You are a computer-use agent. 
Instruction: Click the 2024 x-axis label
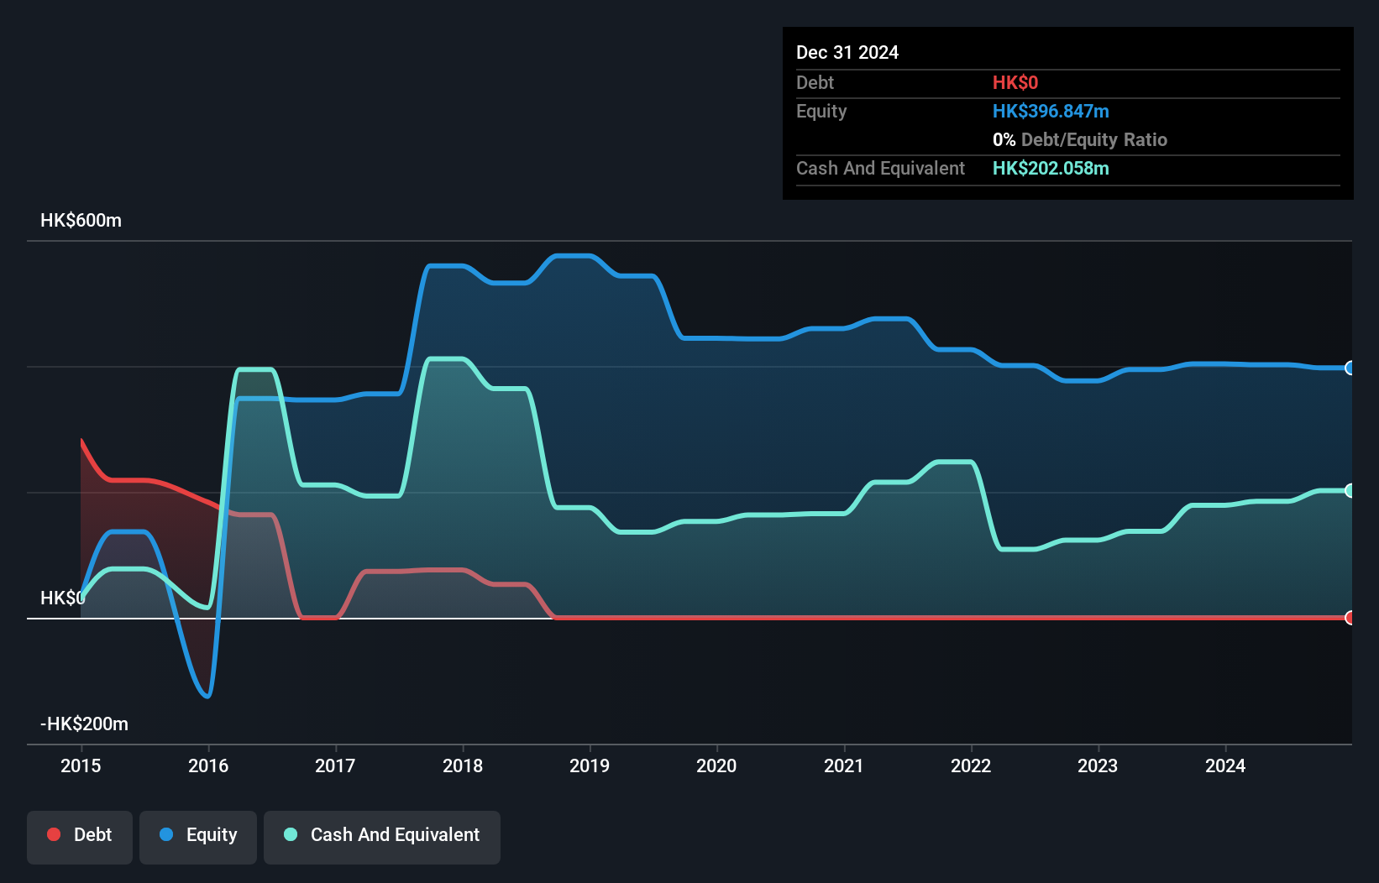click(x=1225, y=765)
